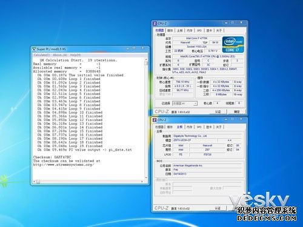Click the xtremesystems.org URL text
This screenshot has width=303, height=227.
click(x=64, y=165)
